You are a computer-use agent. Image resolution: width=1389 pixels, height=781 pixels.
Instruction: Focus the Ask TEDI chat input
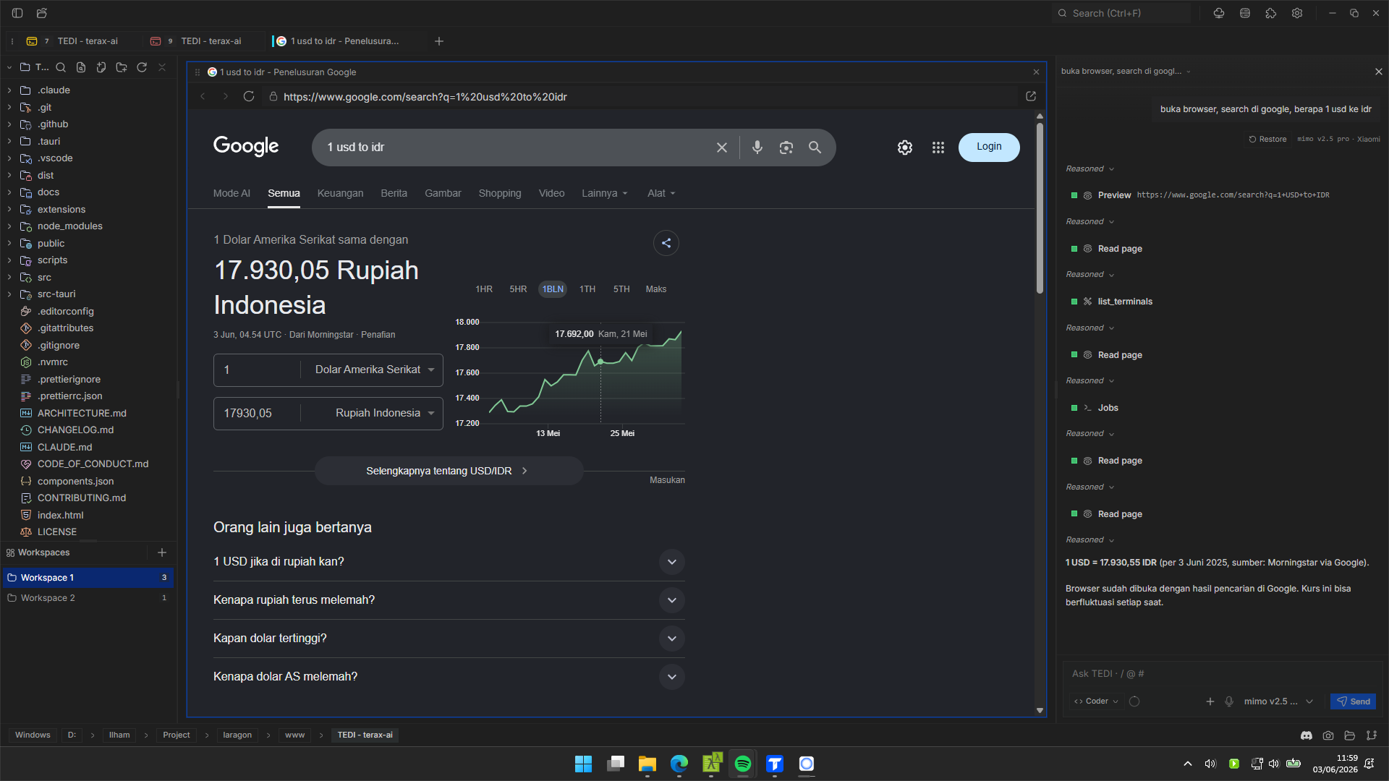(1221, 674)
